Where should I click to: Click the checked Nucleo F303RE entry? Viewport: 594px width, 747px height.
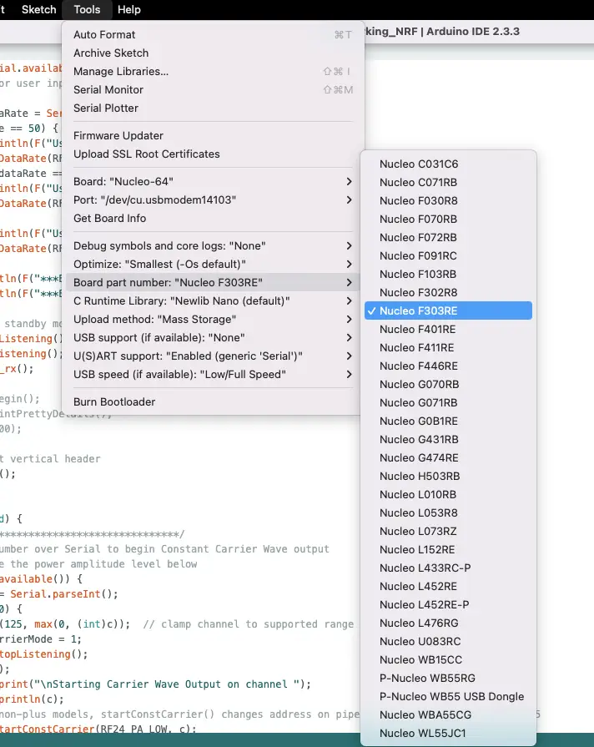(448, 310)
